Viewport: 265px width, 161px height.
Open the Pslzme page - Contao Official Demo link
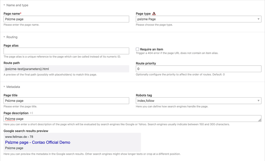pyautogui.click(x=38, y=142)
